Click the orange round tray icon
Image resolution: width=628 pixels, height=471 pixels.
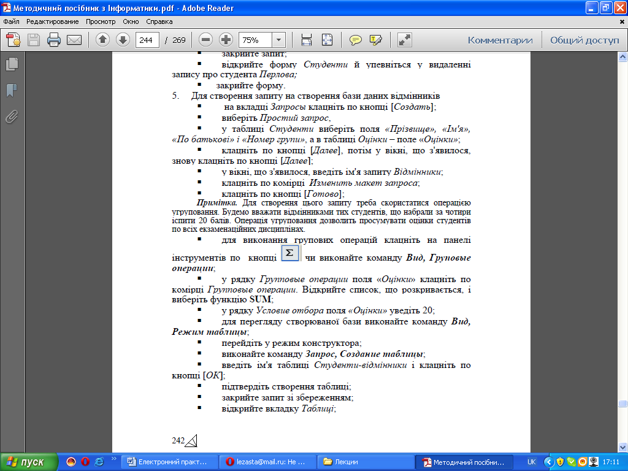tap(583, 462)
